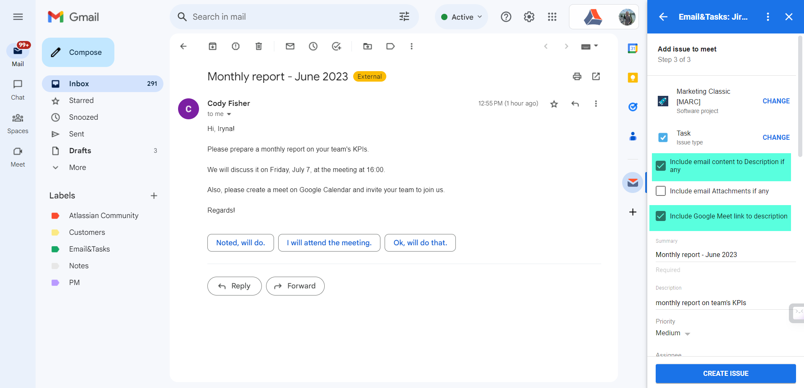
Task: Open the input tools keyboard dropdown
Action: (x=589, y=46)
